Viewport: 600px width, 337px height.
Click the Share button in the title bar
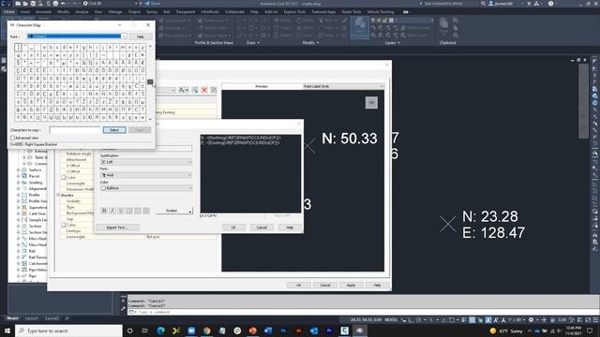coord(153,4)
